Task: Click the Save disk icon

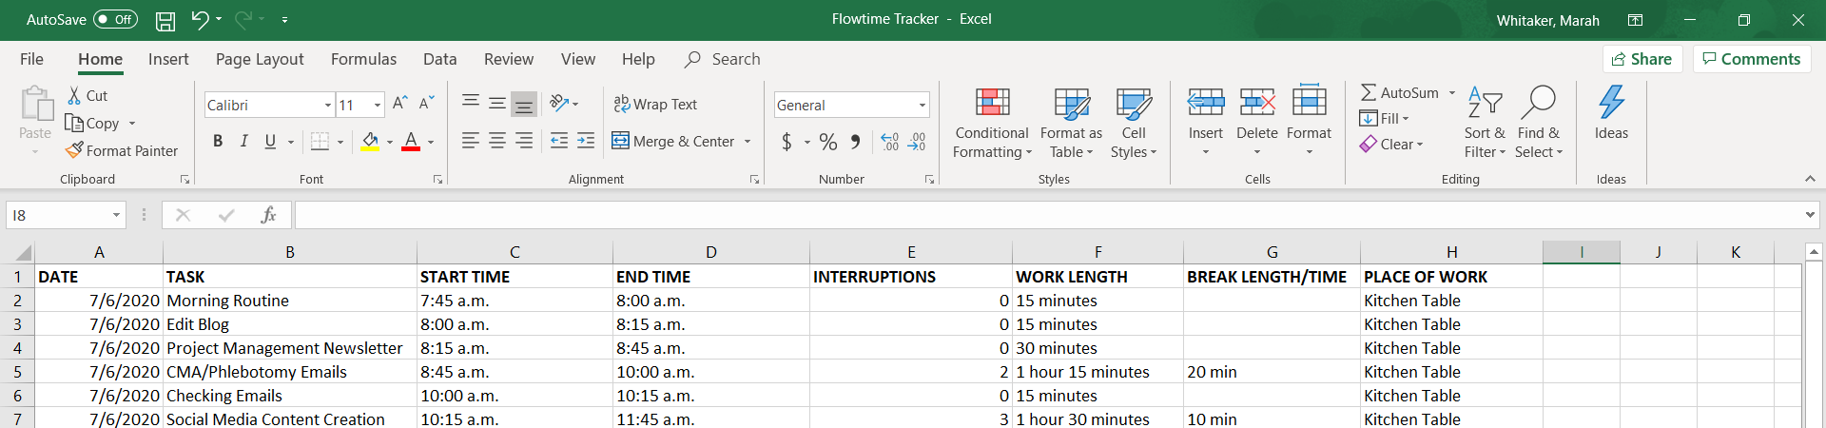Action: [x=165, y=20]
